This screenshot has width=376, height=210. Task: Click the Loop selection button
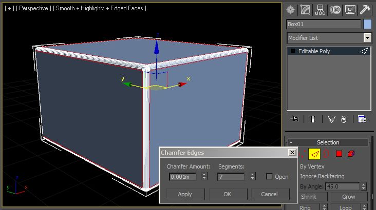[346, 207]
